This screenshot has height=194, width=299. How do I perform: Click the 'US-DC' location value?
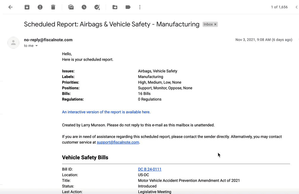point(144,175)
